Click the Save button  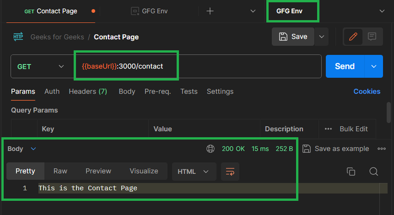(293, 36)
